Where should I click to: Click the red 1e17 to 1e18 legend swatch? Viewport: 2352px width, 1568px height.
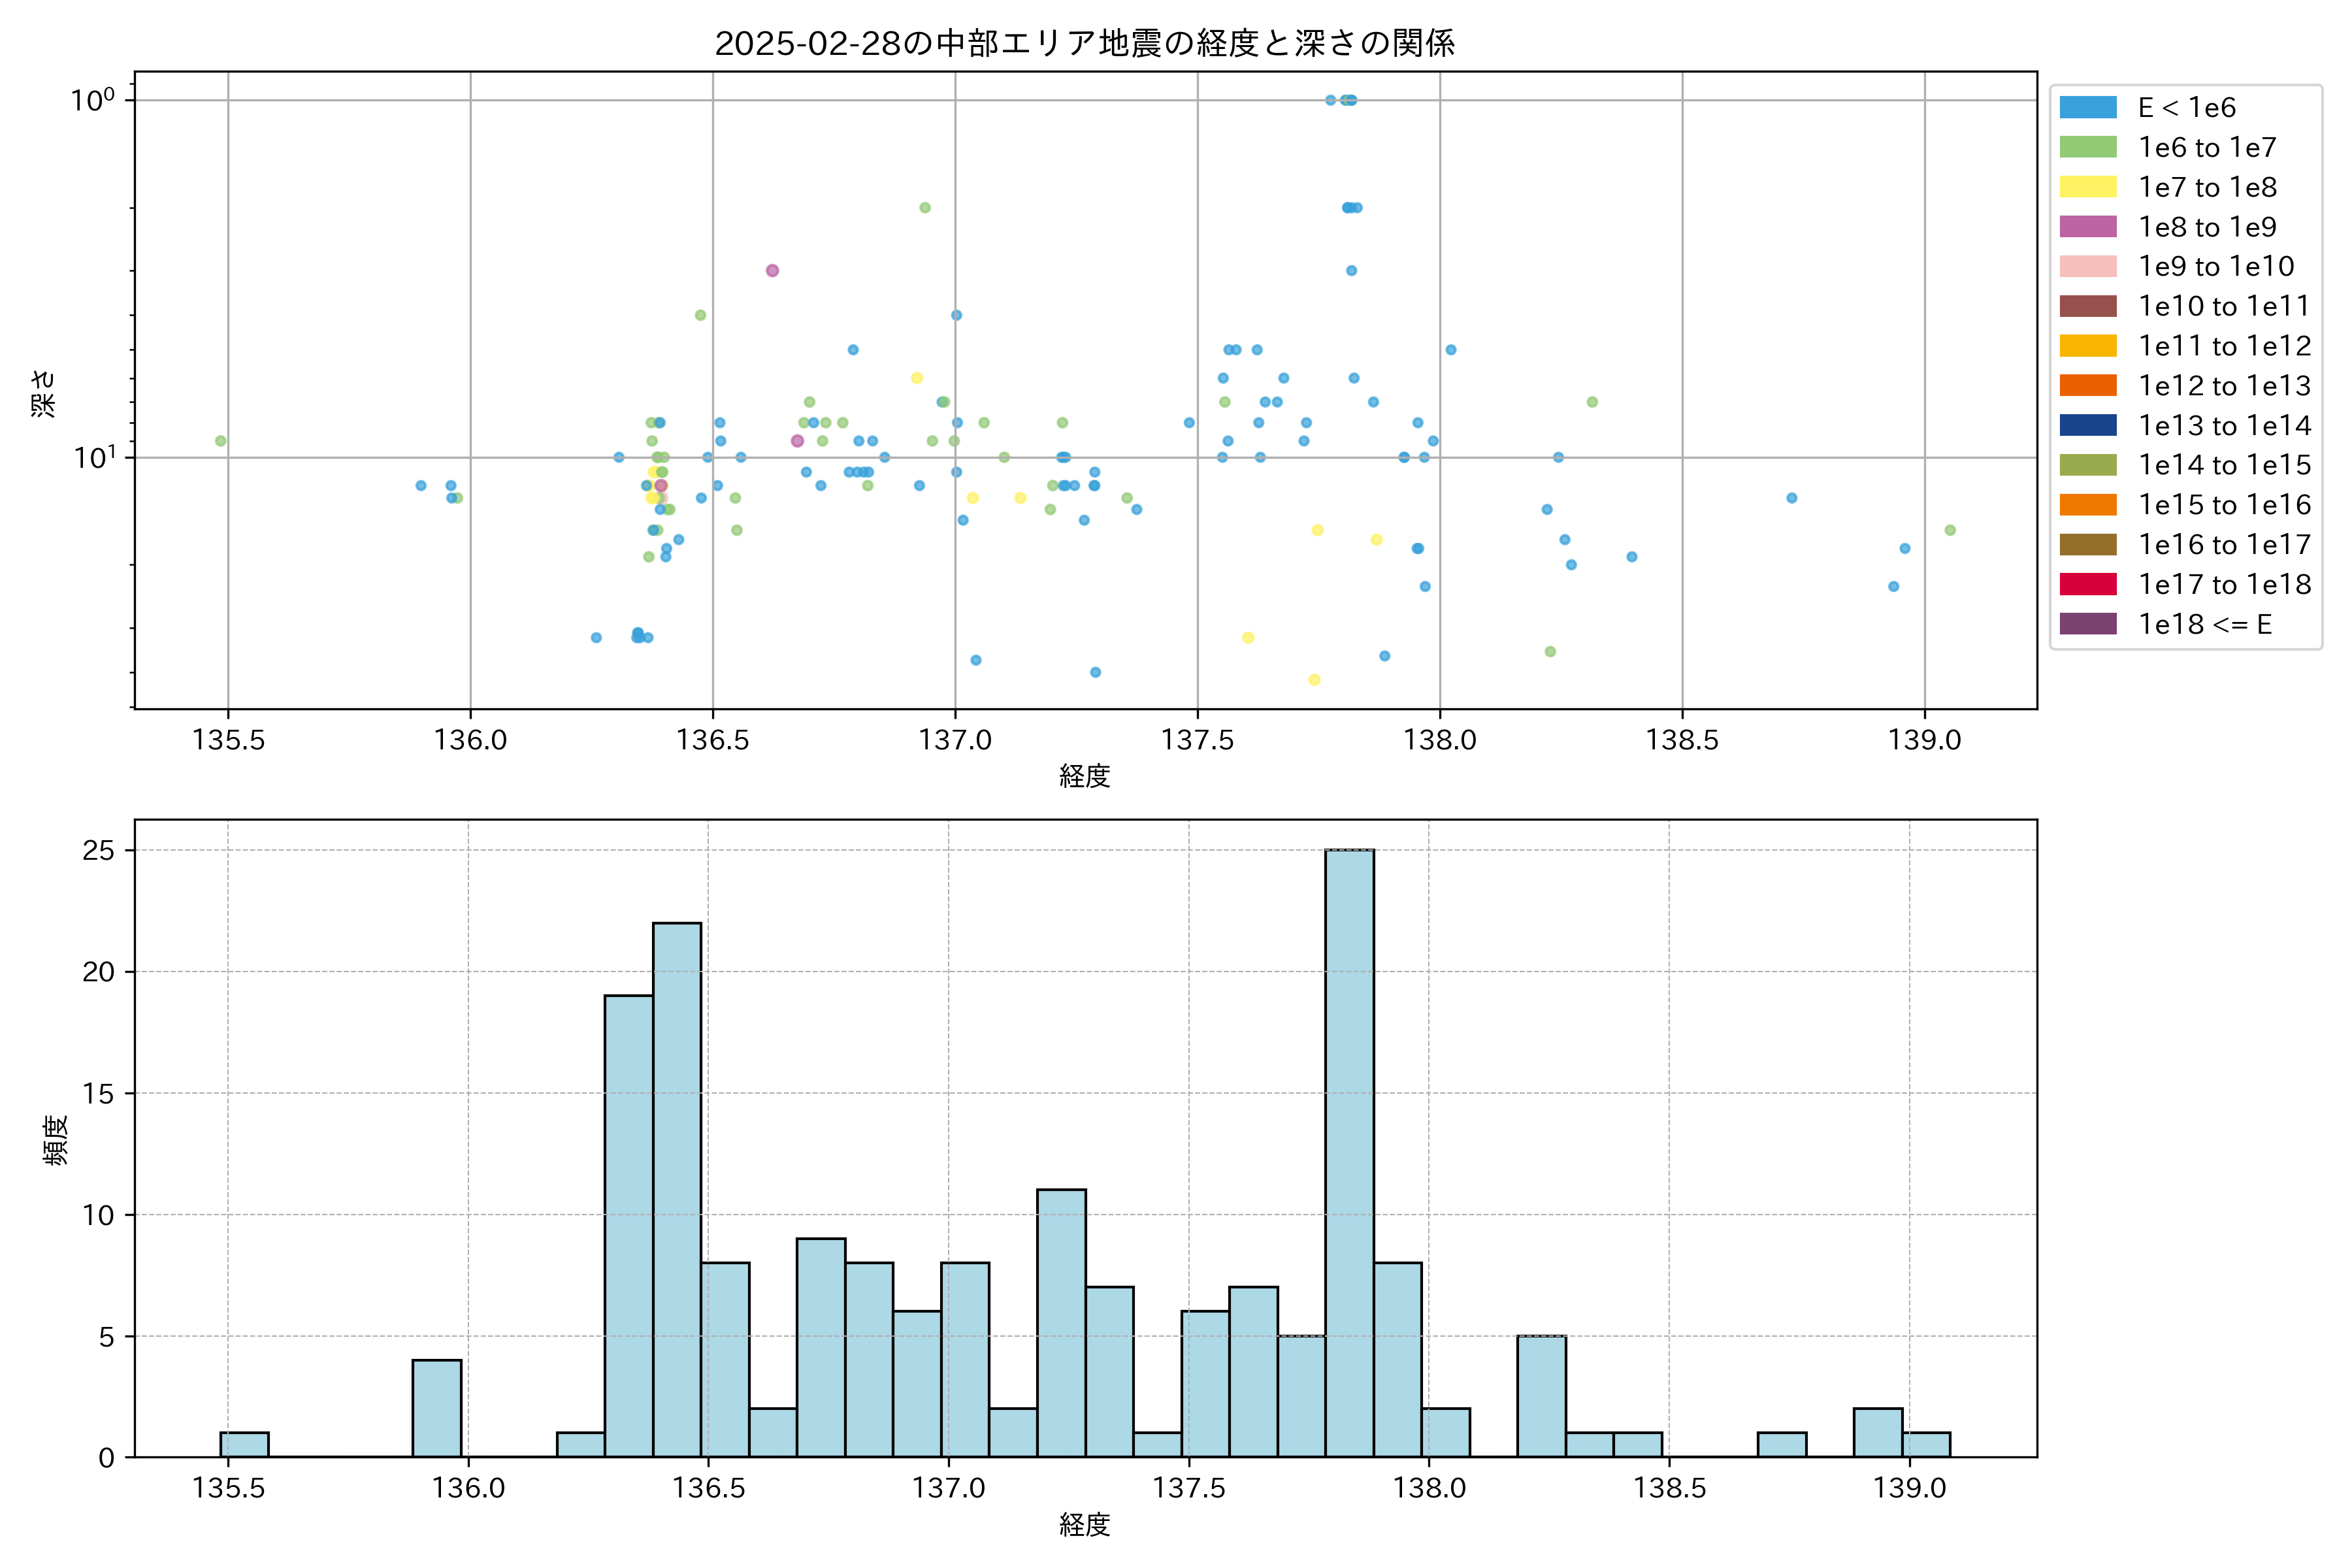tap(2087, 584)
